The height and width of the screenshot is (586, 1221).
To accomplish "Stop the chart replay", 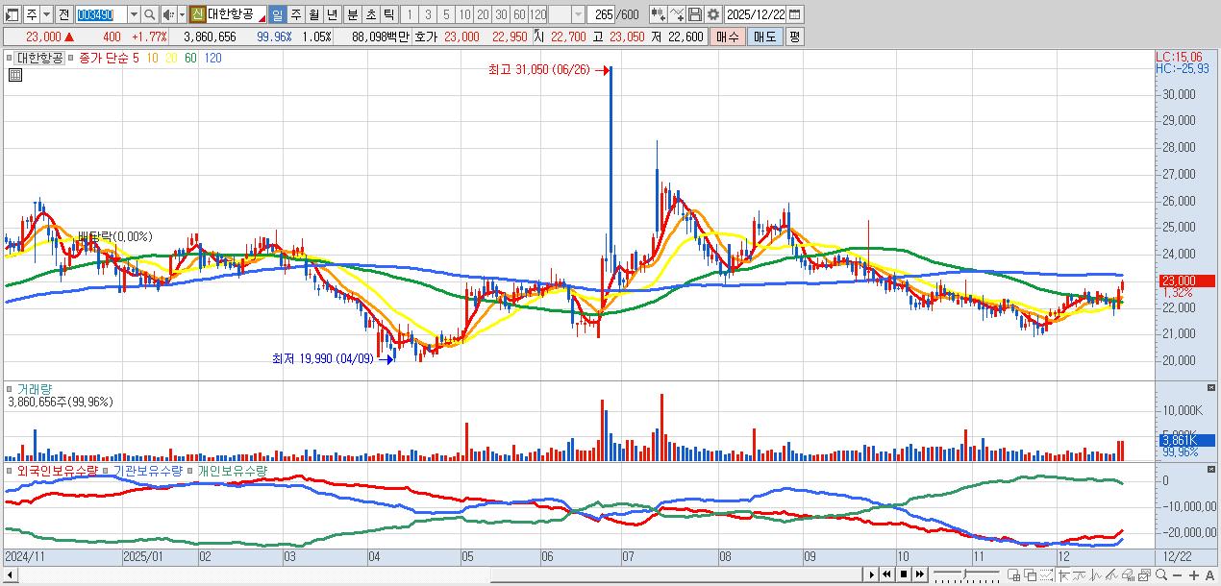I will click(904, 575).
